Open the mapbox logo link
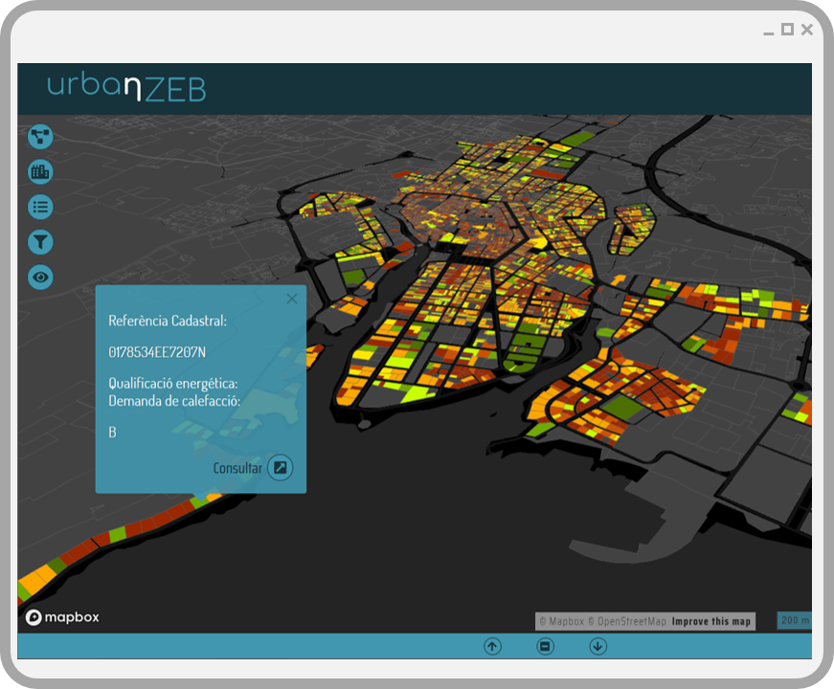Screen dimensions: 834x689 (62, 617)
